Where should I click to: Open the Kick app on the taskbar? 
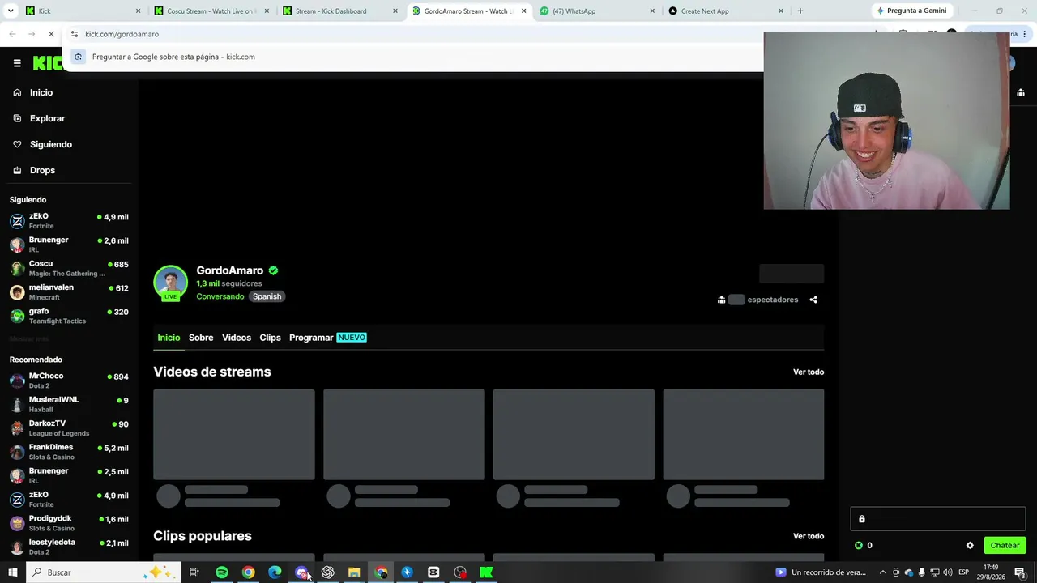tap(486, 572)
